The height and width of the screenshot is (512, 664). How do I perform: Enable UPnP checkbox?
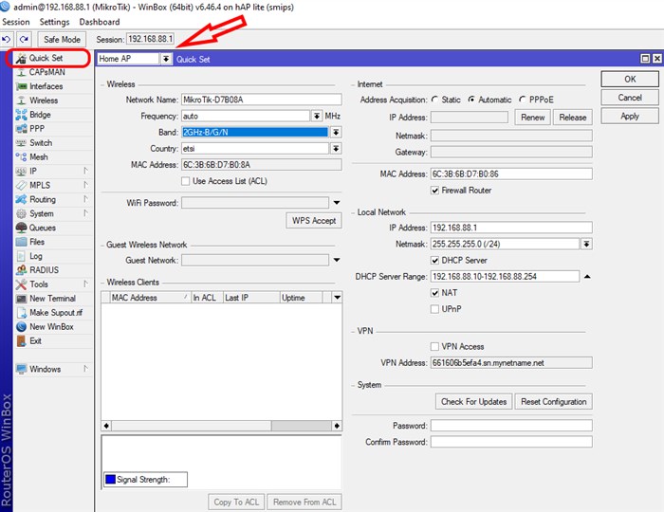click(434, 309)
